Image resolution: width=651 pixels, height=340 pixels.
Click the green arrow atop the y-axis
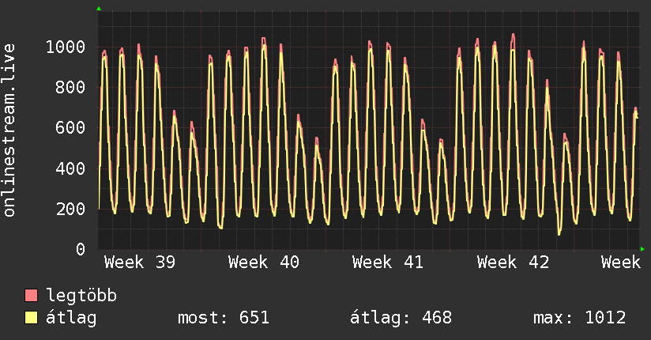[99, 9]
